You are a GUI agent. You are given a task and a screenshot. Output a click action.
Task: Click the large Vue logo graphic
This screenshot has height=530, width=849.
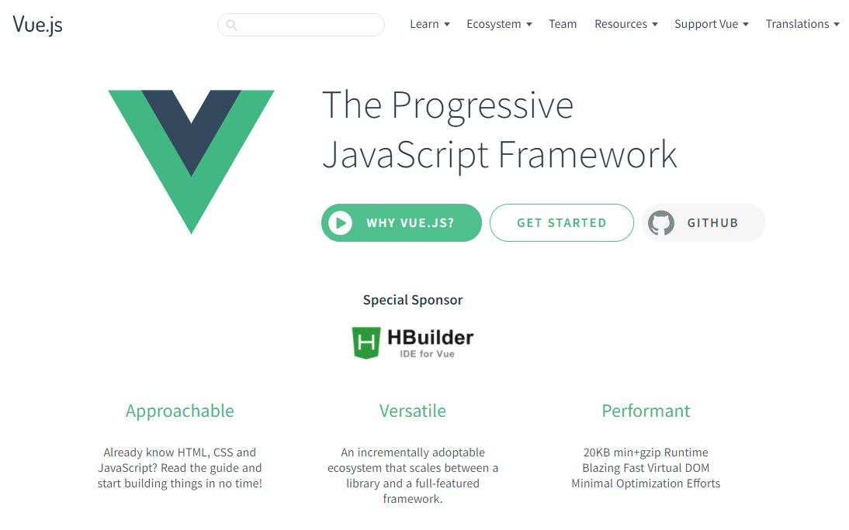[x=191, y=162]
